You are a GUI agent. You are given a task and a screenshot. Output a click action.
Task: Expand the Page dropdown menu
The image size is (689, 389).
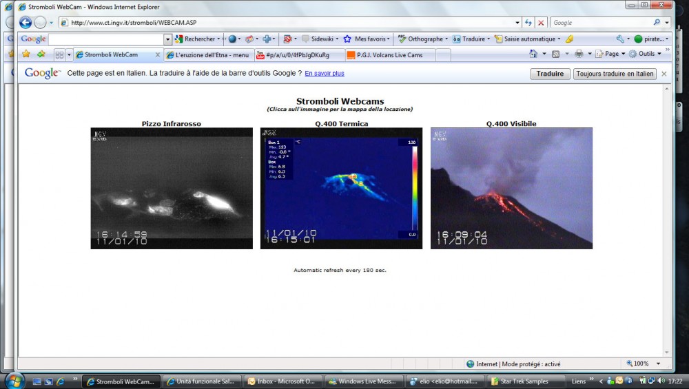click(x=611, y=54)
